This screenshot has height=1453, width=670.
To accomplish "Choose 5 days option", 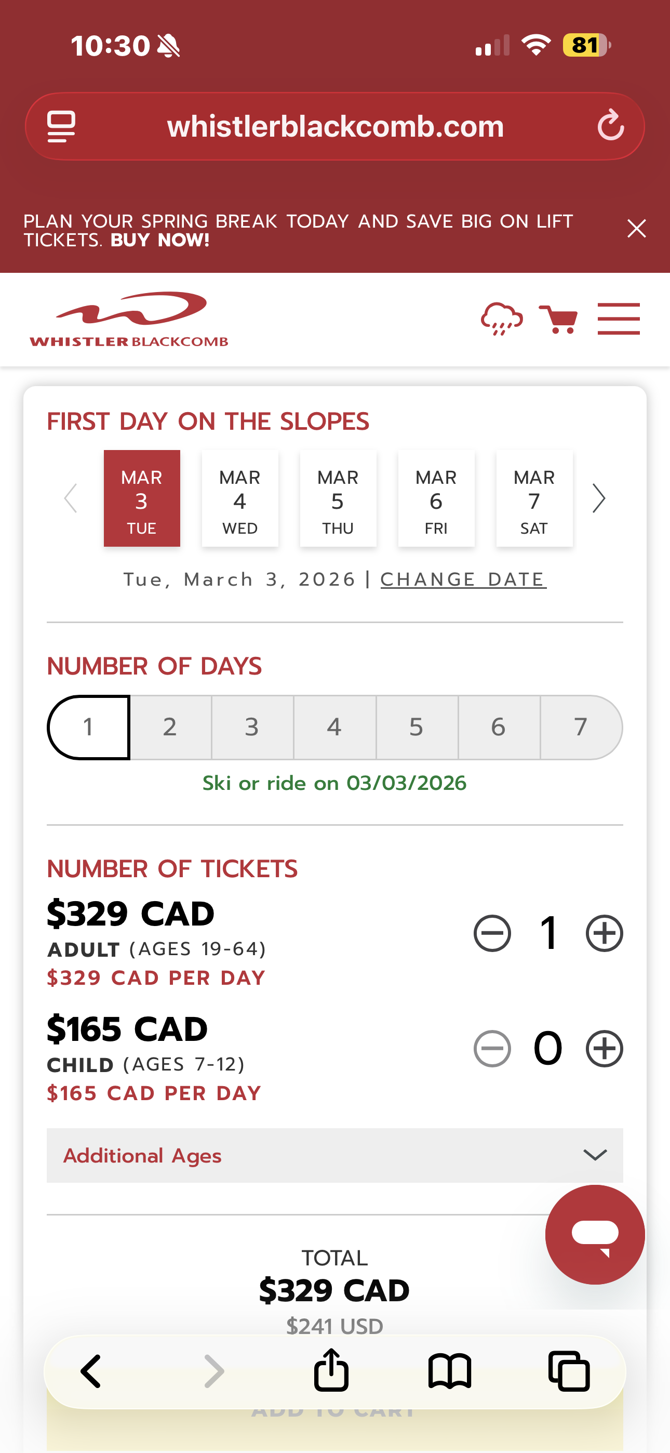I will (x=417, y=727).
